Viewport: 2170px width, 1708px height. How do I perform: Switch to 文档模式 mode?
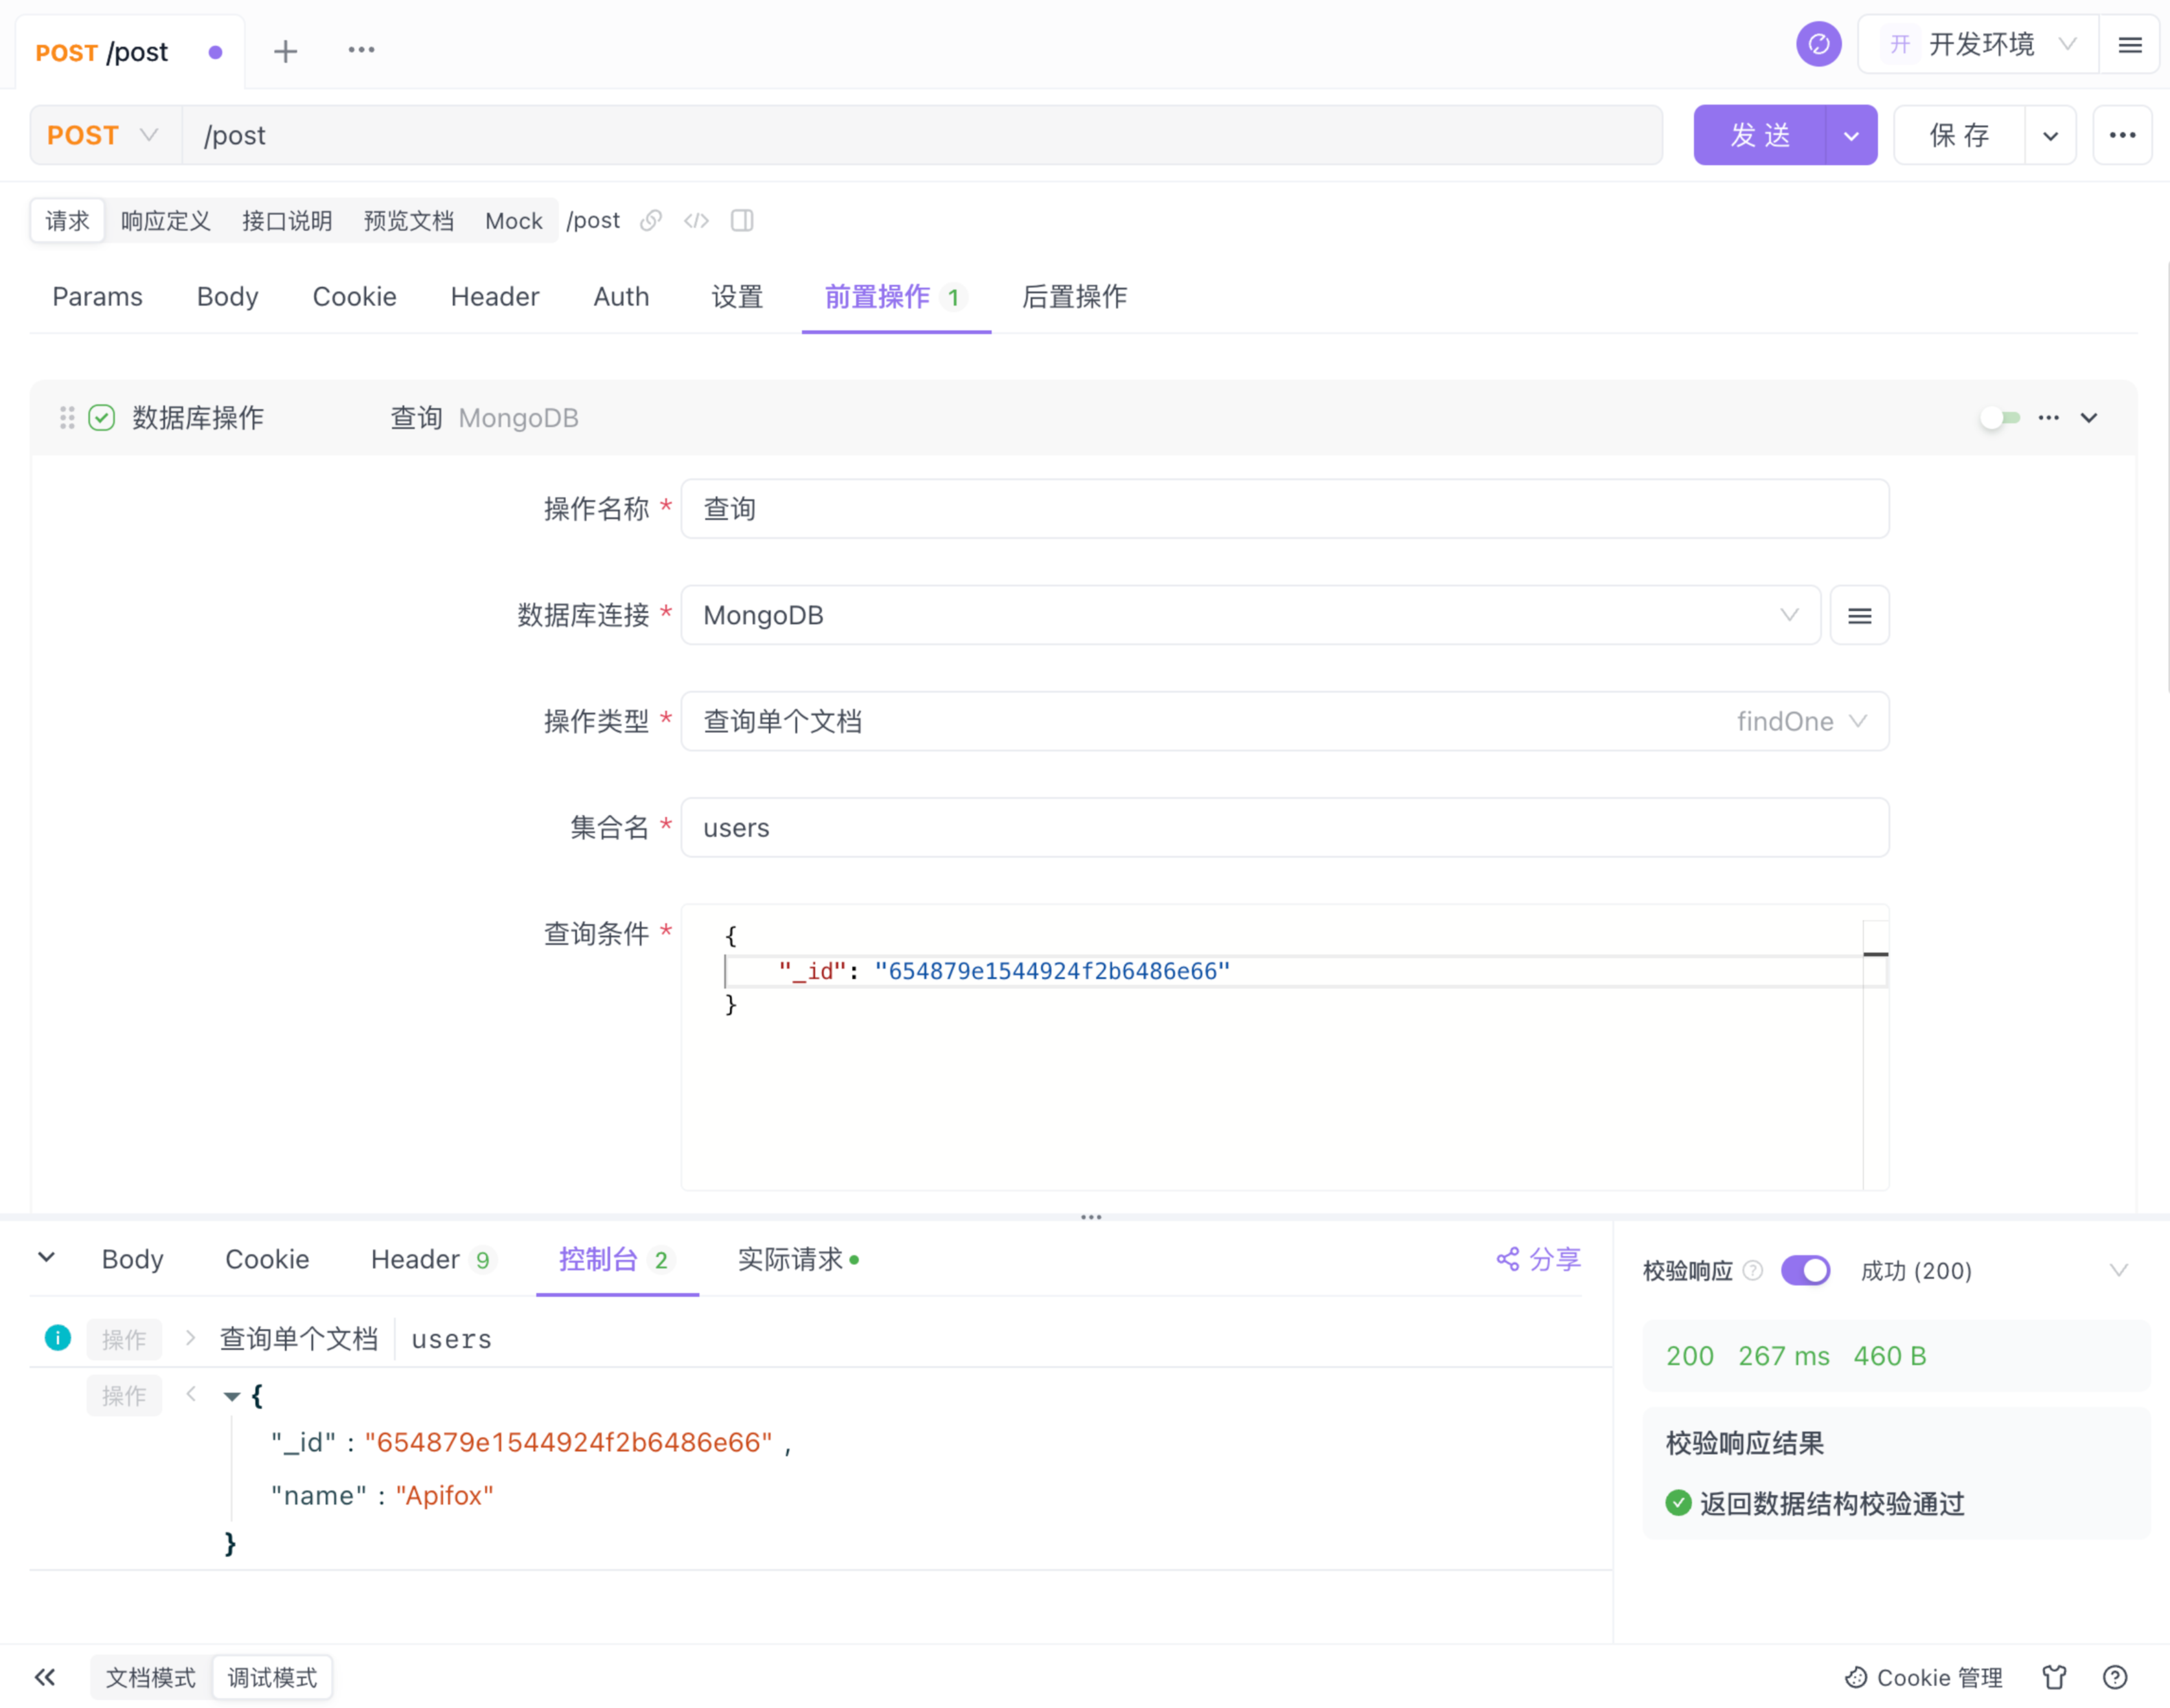[x=151, y=1677]
